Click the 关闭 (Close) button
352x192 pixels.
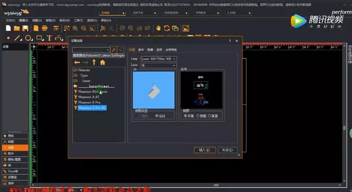tap(228, 150)
